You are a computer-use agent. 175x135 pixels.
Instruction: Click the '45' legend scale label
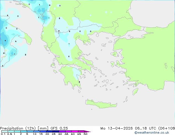tap(79, 134)
